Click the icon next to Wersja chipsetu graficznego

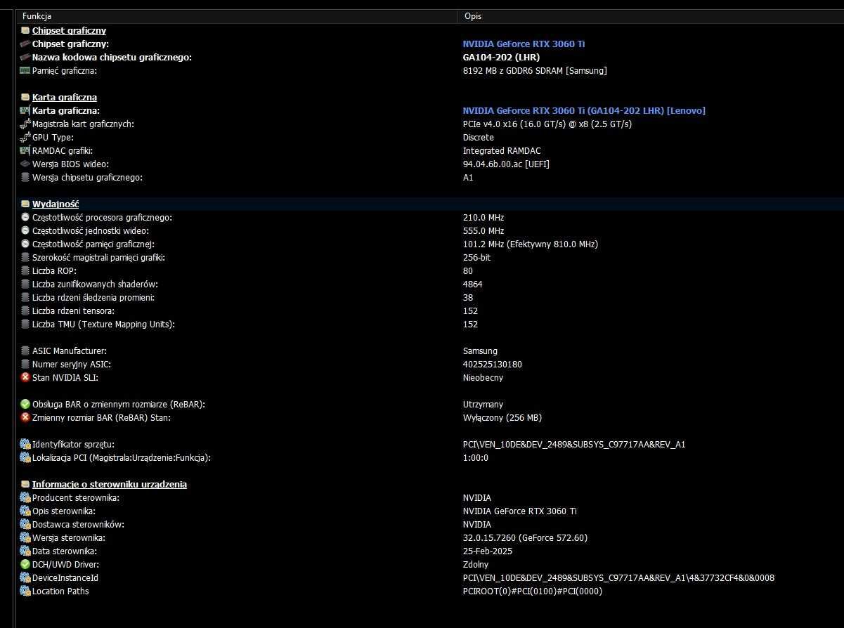(25, 177)
